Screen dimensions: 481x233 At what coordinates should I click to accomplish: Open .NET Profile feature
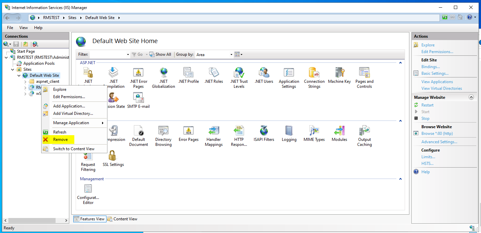pos(188,75)
